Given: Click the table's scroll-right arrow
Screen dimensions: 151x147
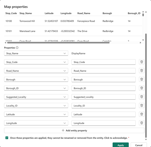Looking at the screenshot, I should pyautogui.click(x=140, y=43).
